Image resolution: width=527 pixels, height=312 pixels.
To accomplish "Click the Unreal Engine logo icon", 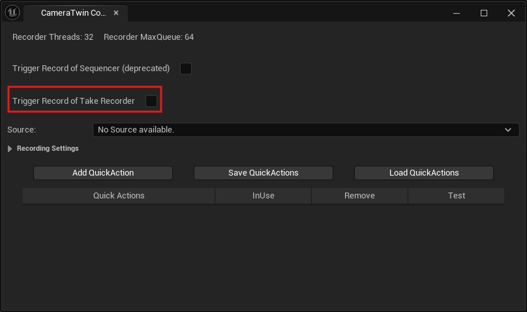I will [x=12, y=12].
